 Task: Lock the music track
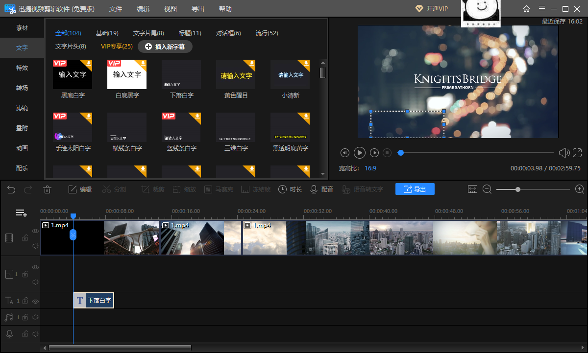[24, 317]
